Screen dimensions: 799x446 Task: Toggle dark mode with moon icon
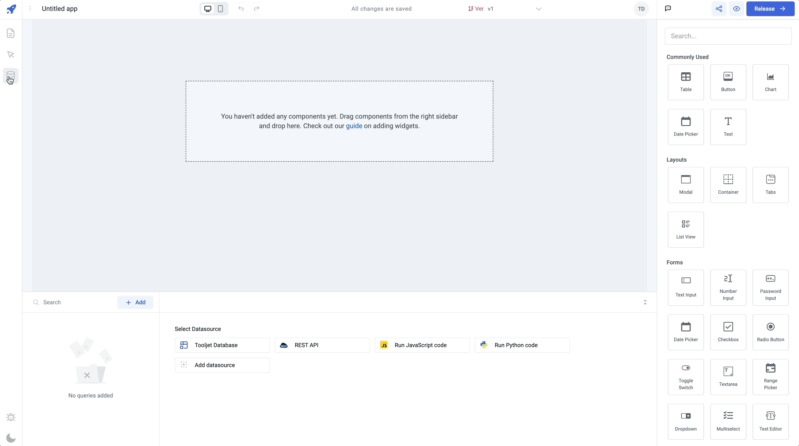[10, 438]
